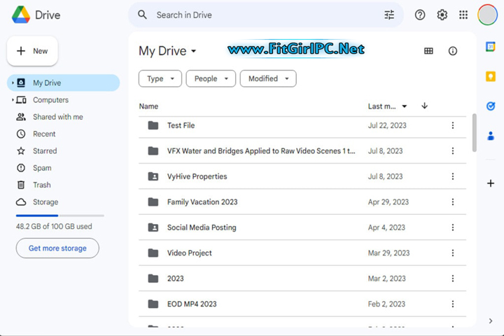Switch to grid layout view
Viewport: 504px width, 336px height.
point(428,51)
